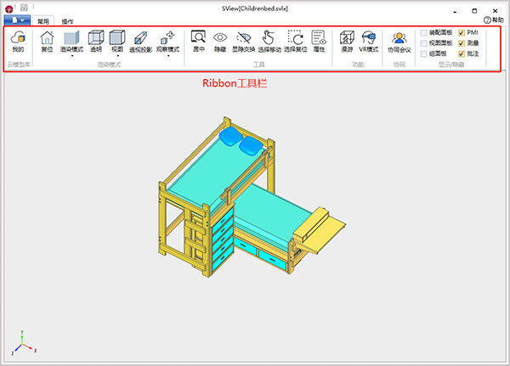Image resolution: width=510 pixels, height=366 pixels.
Task: Launch 协同会议 collaborative meeting
Action: point(399,42)
